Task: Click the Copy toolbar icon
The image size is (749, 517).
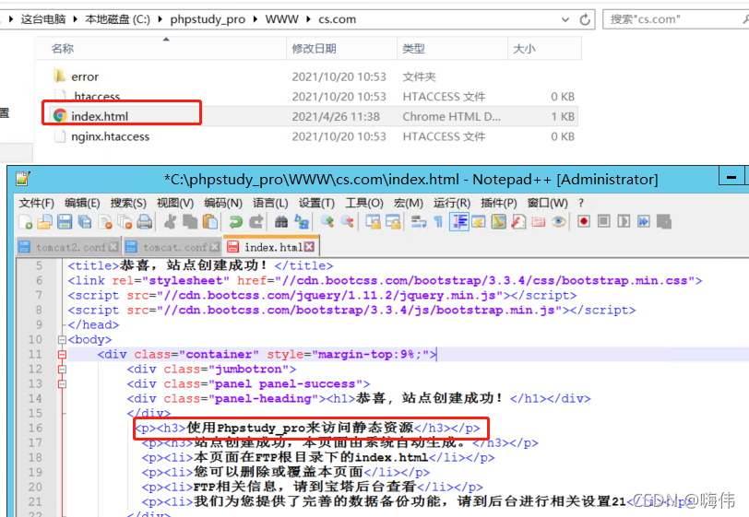Action: click(x=190, y=221)
